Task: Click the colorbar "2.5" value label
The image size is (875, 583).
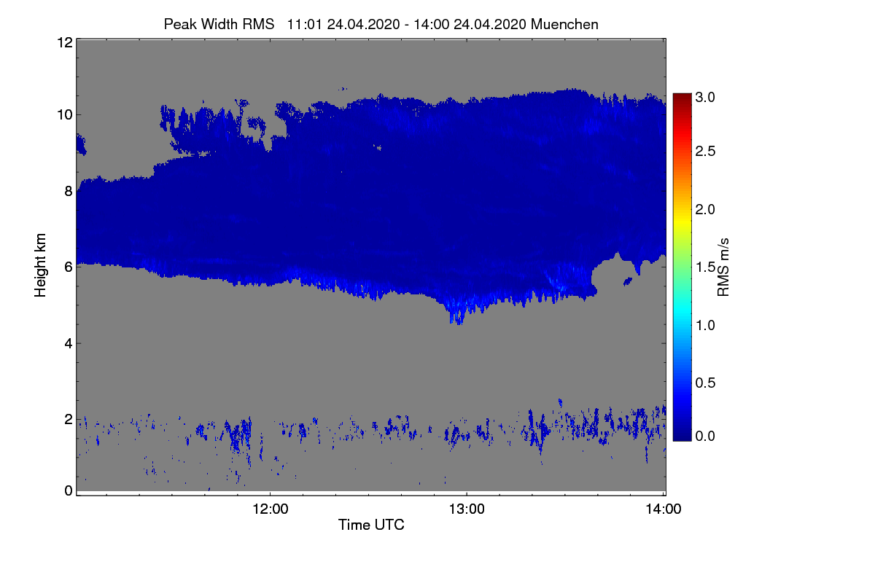Action: tap(704, 151)
